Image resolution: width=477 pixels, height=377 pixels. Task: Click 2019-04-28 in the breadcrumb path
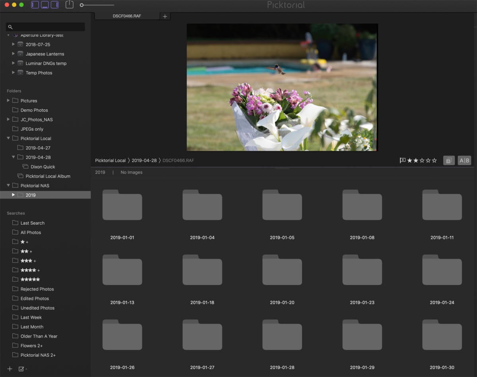[143, 160]
